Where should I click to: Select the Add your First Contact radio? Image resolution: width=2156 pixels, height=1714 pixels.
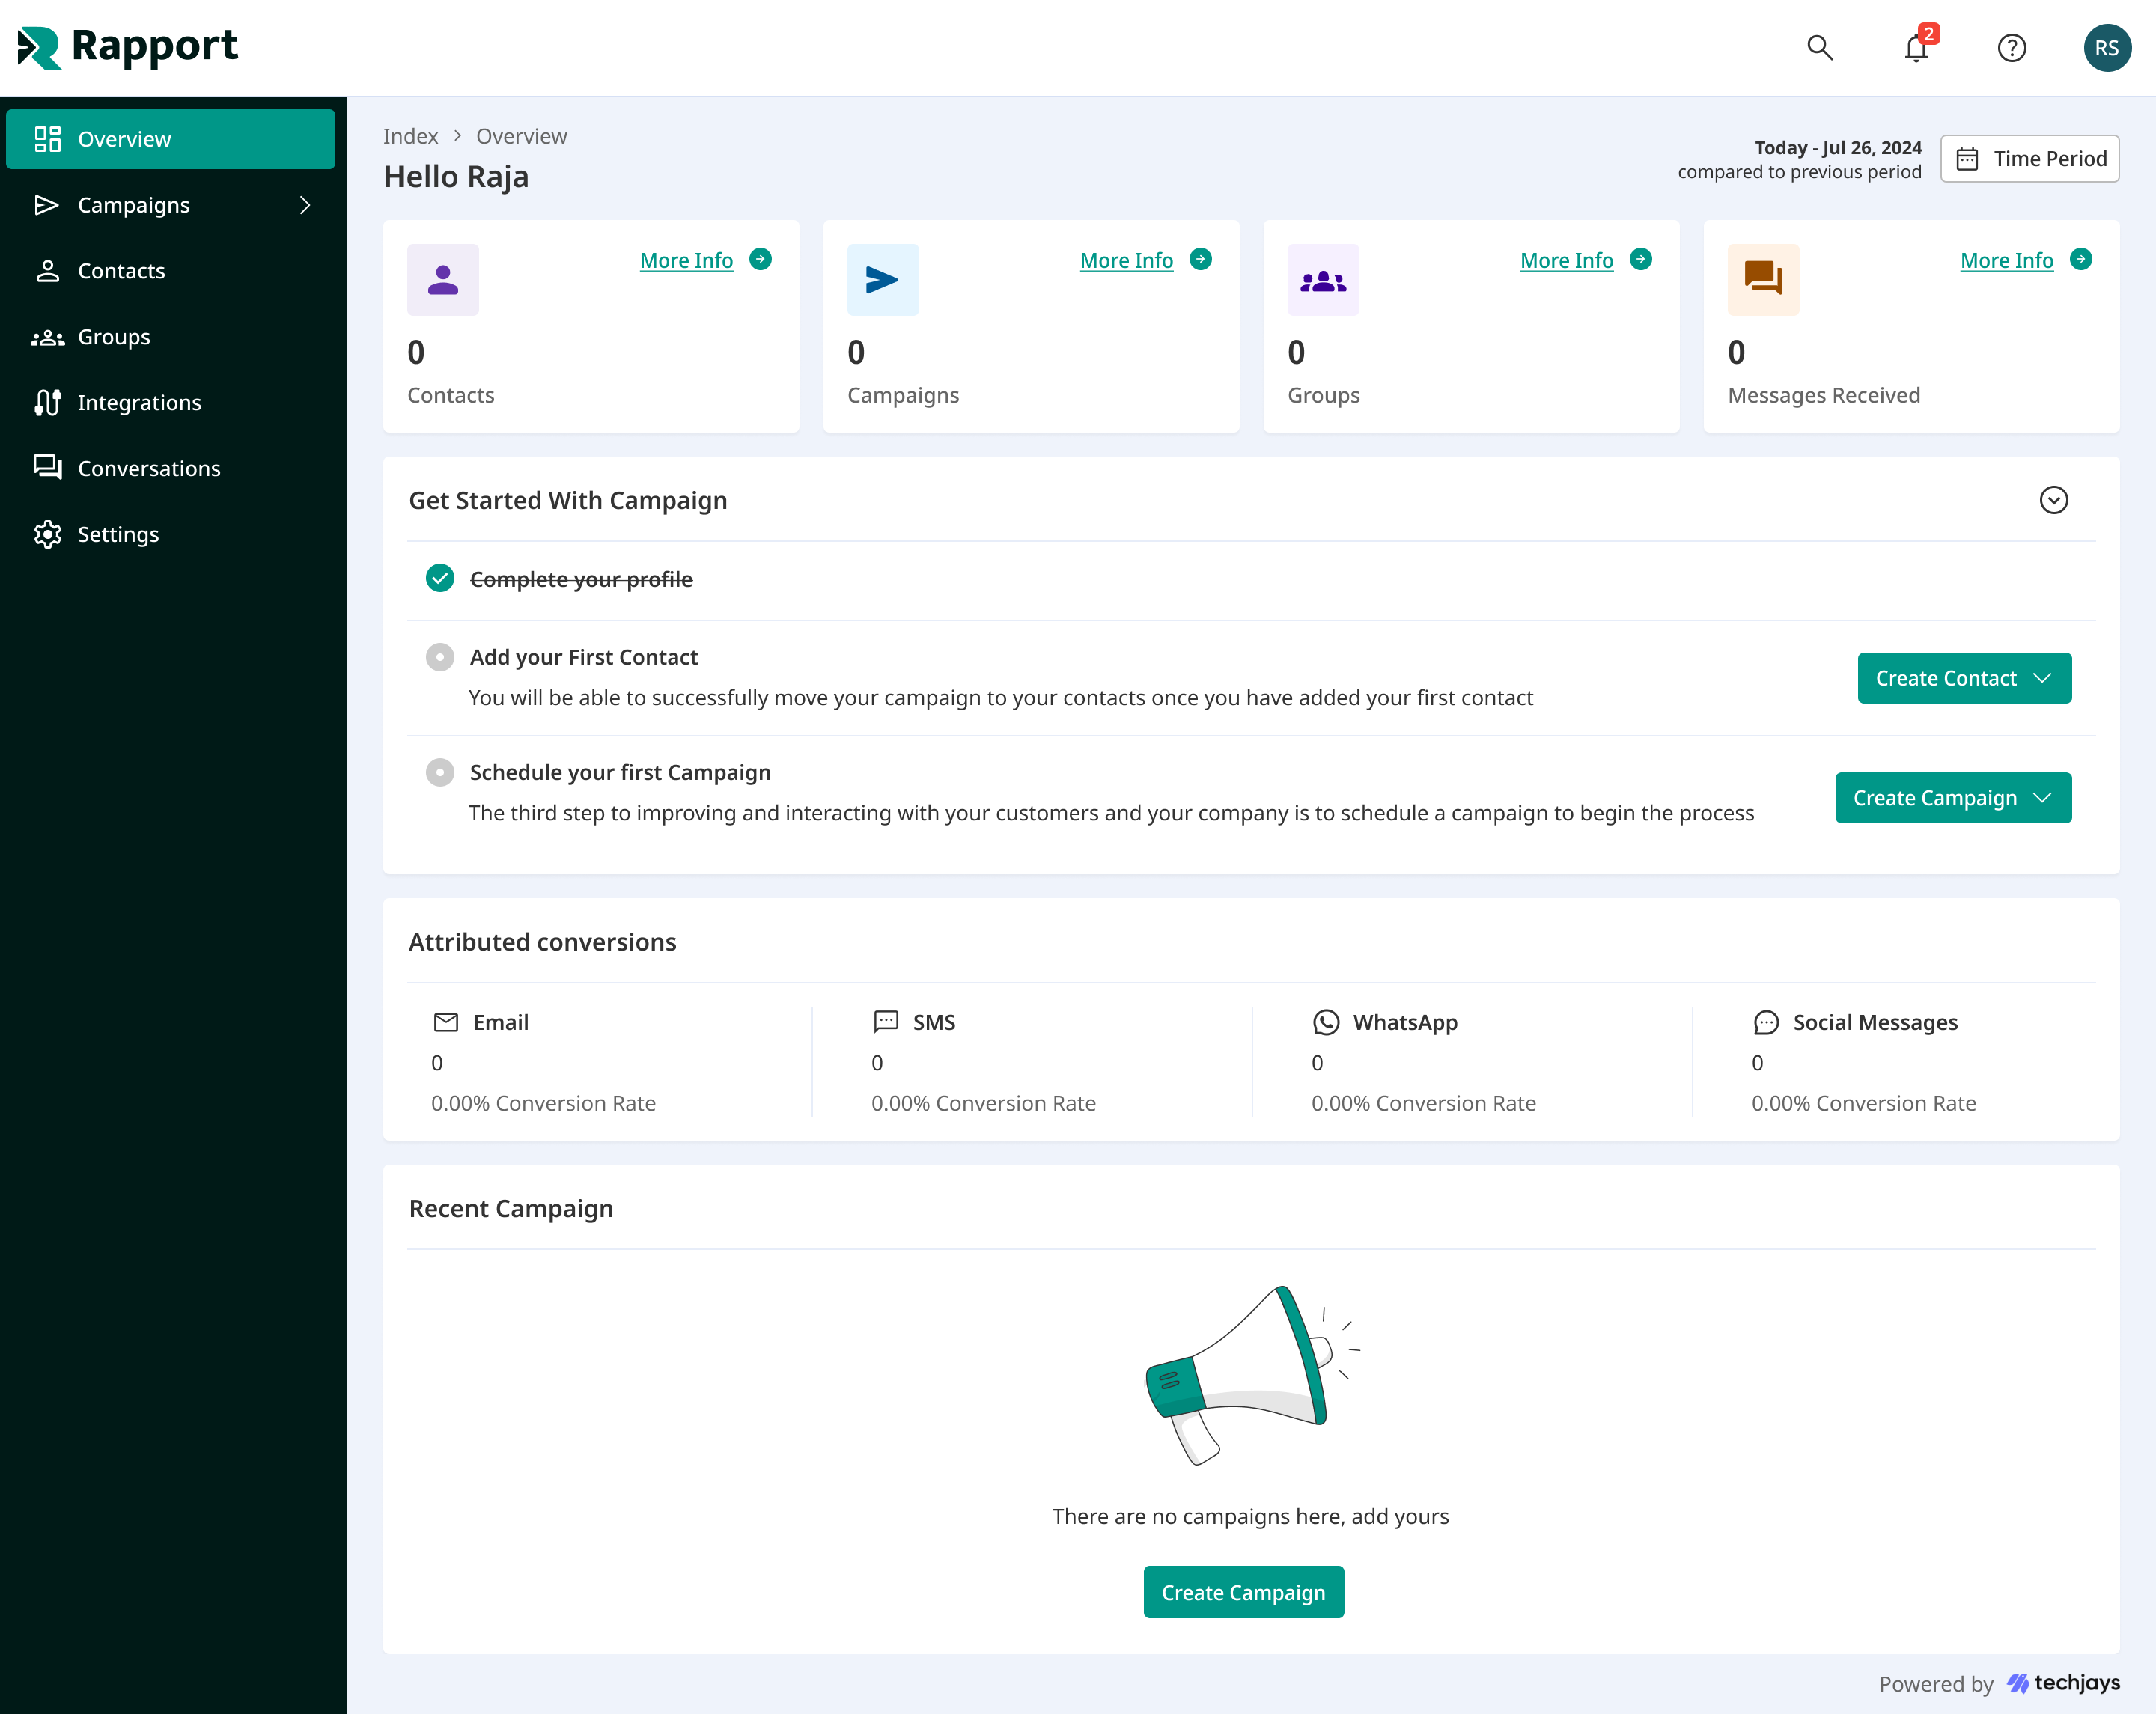440,657
